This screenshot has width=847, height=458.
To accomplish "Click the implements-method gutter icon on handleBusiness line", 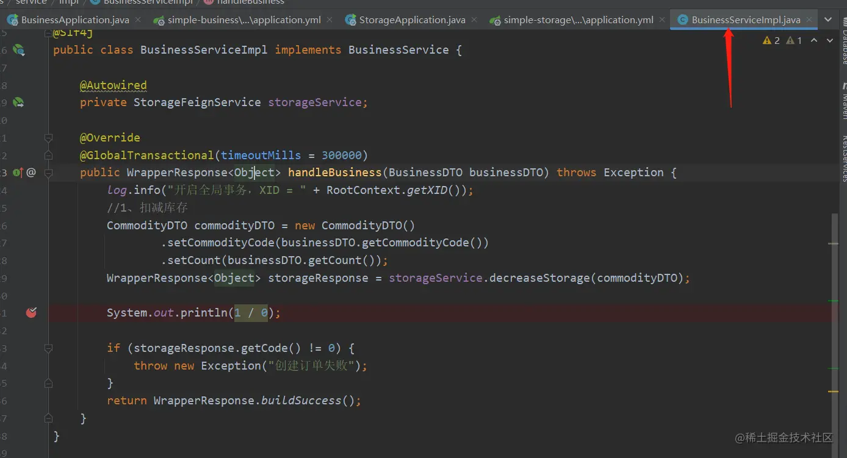I will click(17, 173).
